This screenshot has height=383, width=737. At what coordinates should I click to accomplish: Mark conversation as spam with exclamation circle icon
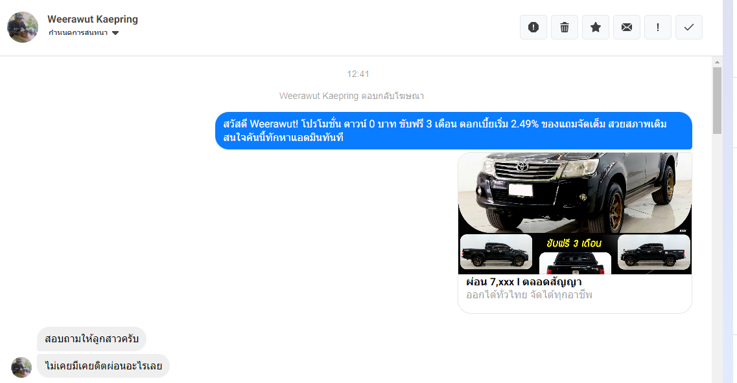point(533,27)
